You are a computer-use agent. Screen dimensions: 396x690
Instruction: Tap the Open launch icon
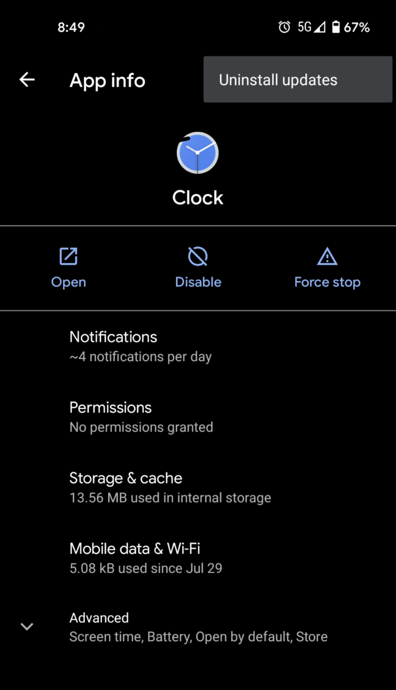[x=69, y=256]
